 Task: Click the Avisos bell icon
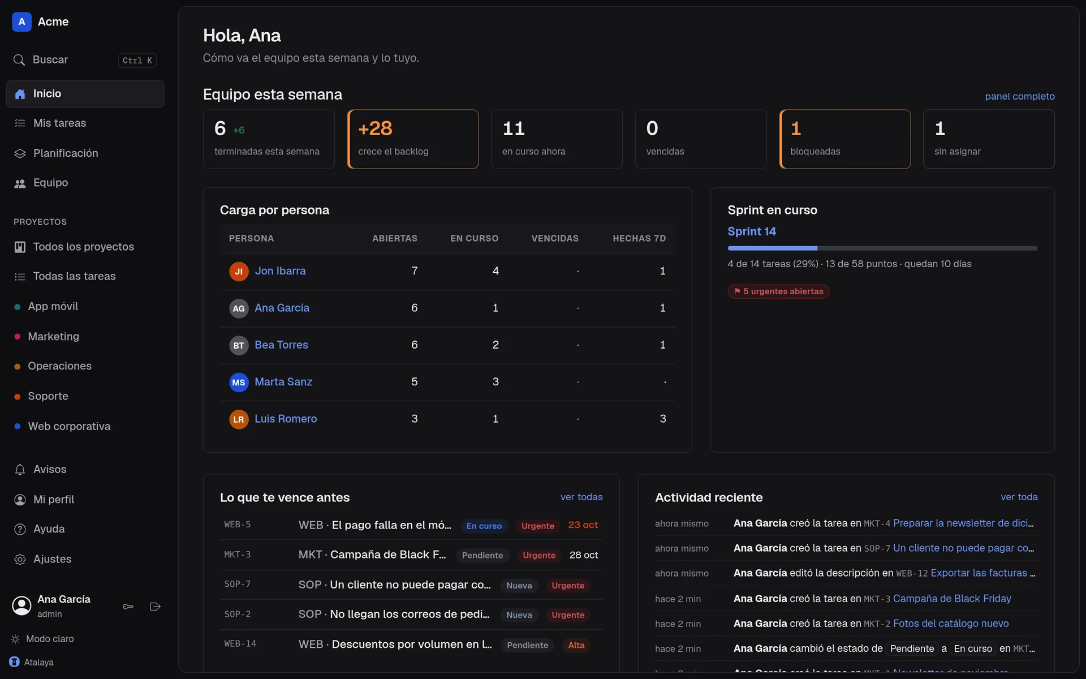[20, 470]
